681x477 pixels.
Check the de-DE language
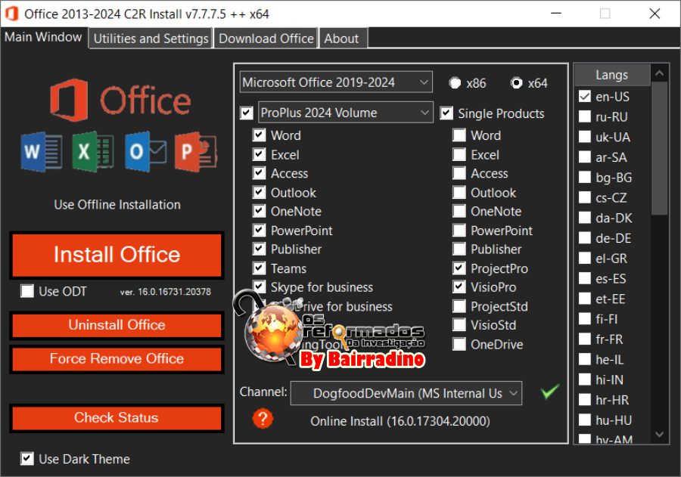pos(585,238)
